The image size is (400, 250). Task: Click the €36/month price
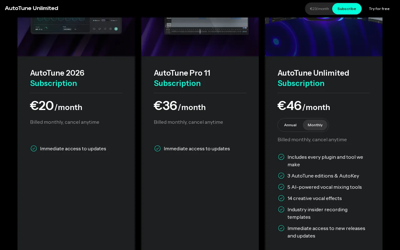pyautogui.click(x=180, y=106)
